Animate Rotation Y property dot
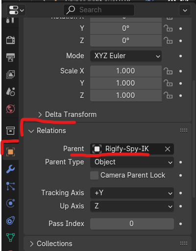The height and width of the screenshot is (251, 196). coord(180,28)
